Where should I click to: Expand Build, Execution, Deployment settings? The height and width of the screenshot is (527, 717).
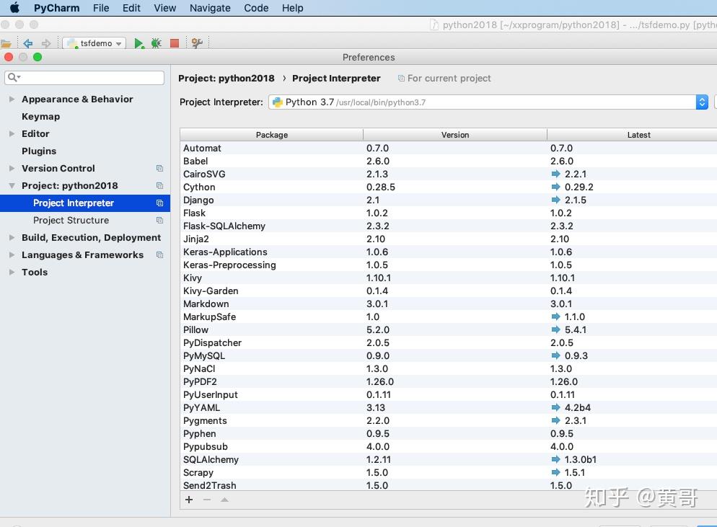tap(12, 238)
